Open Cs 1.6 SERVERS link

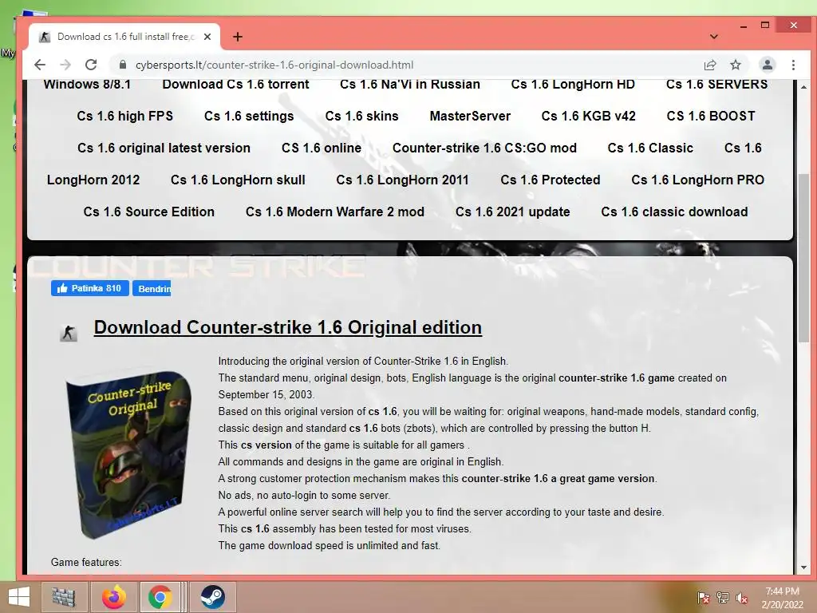[x=717, y=85]
